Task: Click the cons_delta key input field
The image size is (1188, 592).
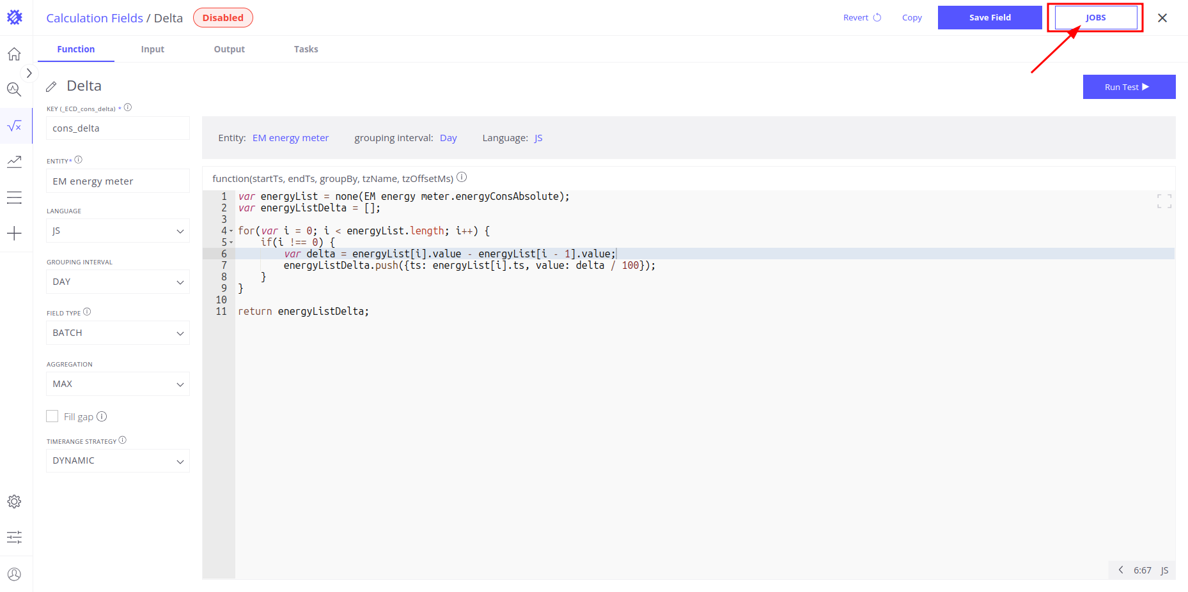Action: [118, 128]
